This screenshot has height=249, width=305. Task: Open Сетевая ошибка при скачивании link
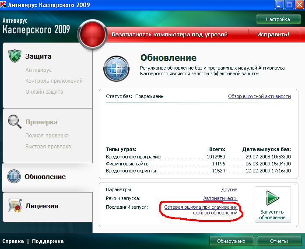point(201,210)
